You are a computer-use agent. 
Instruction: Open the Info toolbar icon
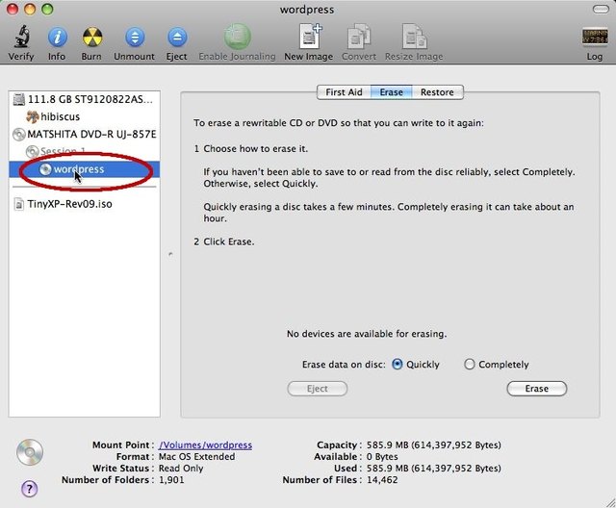pos(58,38)
